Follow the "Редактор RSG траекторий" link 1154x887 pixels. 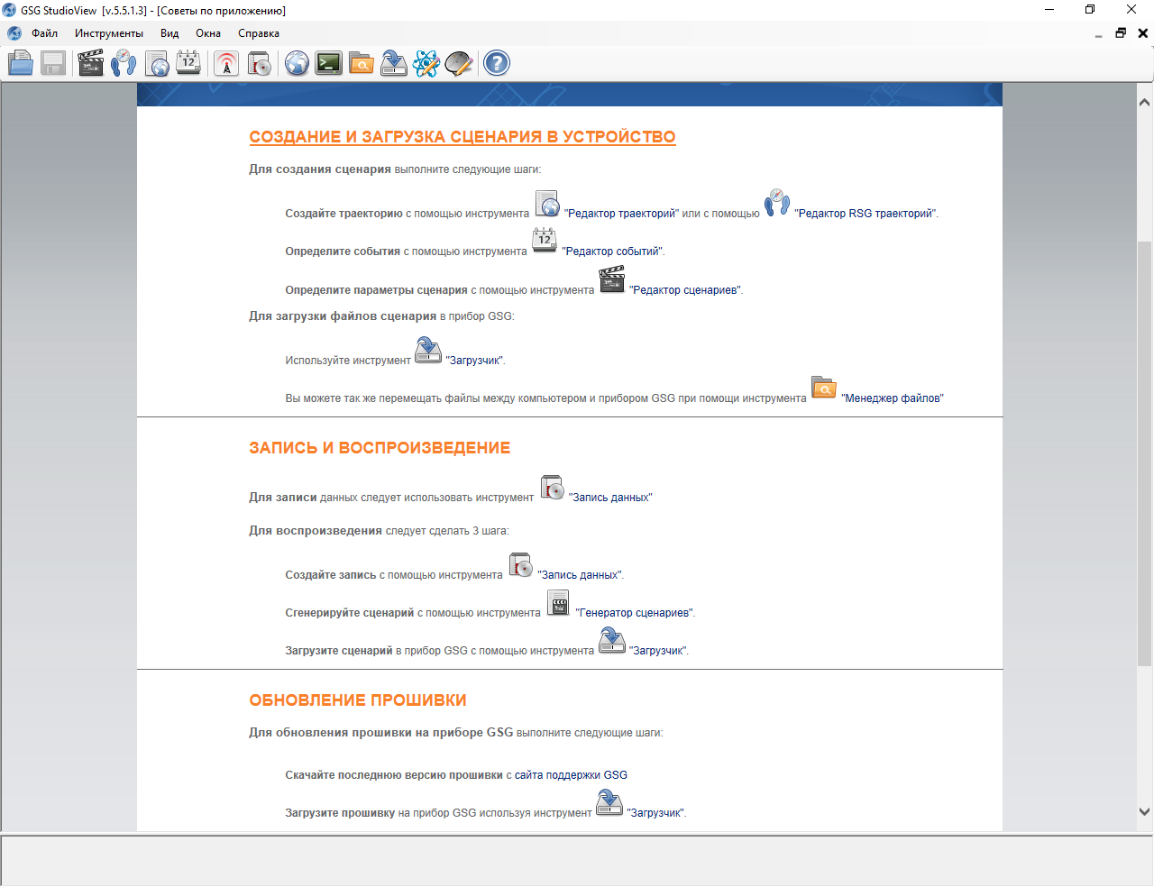[865, 214]
